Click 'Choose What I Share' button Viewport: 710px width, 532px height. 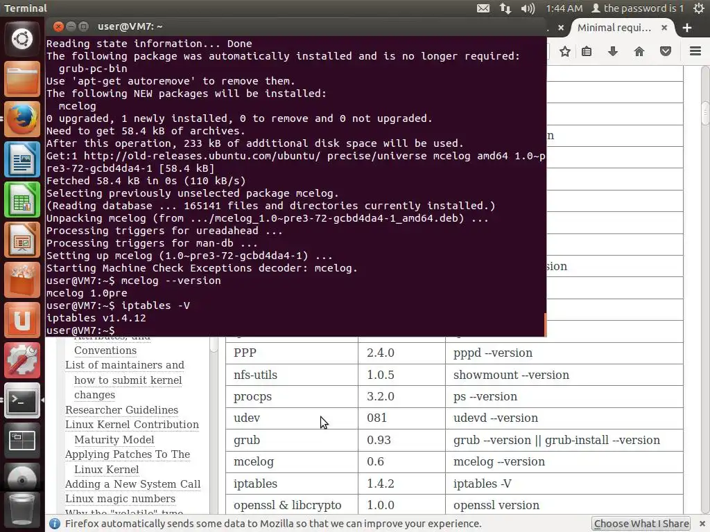[641, 524]
